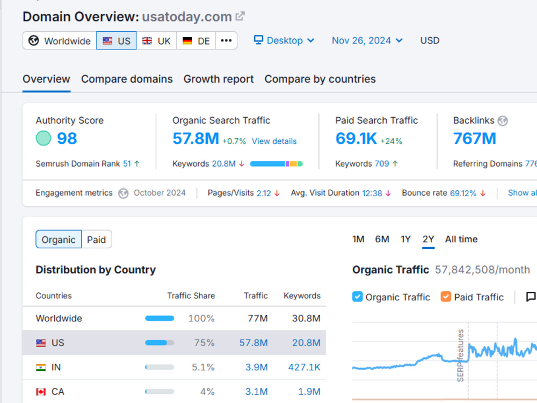Click Bounce rate 69.12% value
The width and height of the screenshot is (537, 403).
(463, 193)
